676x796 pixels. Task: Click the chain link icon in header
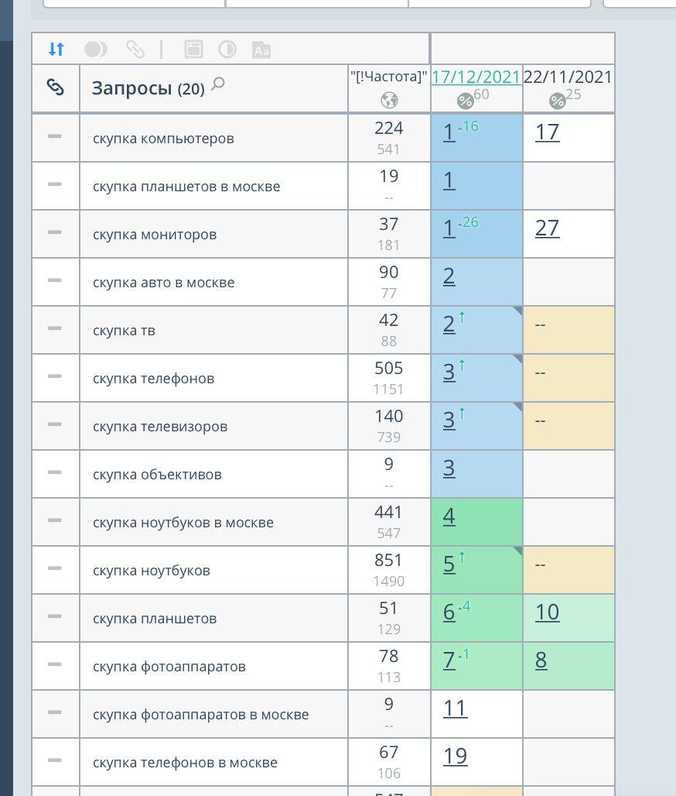55,87
